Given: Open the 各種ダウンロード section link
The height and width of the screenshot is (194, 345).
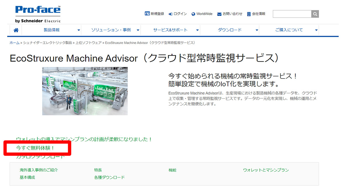Looking at the screenshot, I should click(109, 178).
